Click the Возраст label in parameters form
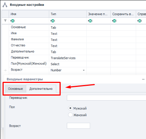 tap(15, 126)
